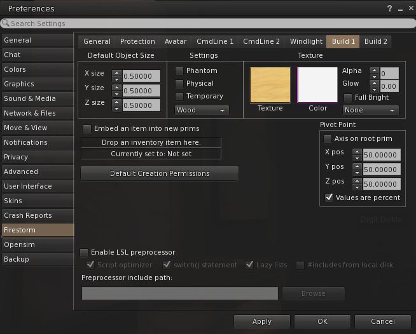416x334 pixels.
Task: Open the Backup section
Action: [38, 259]
